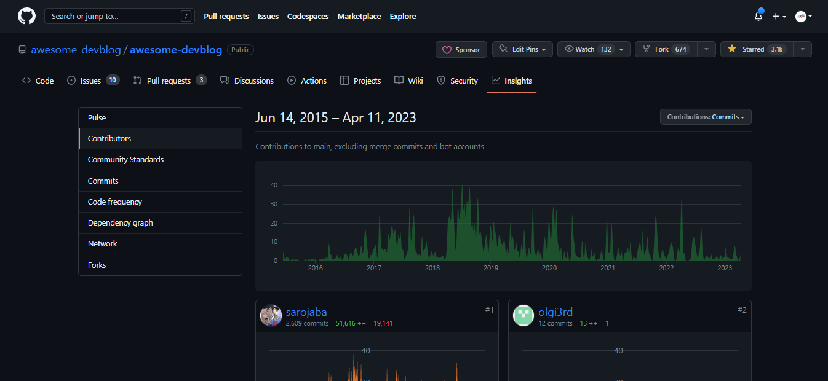Click olgi3rd's avatar thumbnail
This screenshot has height=381, width=828.
(523, 315)
